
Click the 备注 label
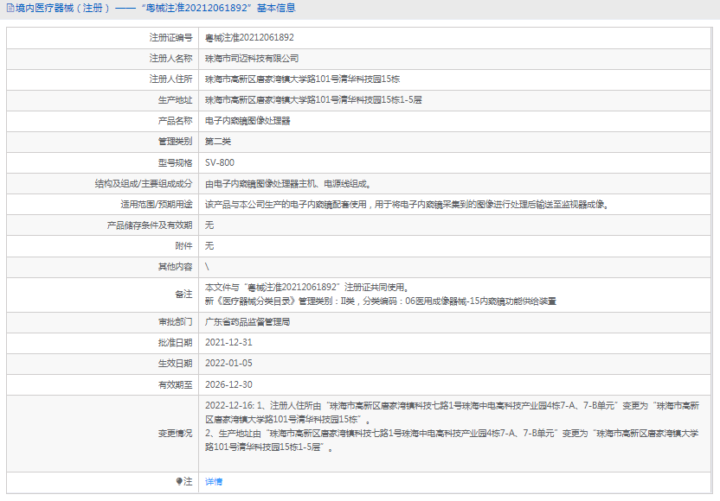[x=183, y=295]
